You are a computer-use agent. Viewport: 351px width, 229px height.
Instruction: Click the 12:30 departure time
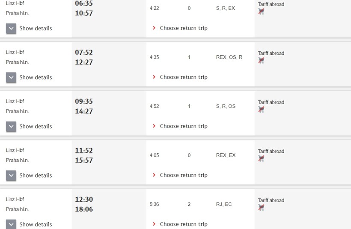point(84,199)
